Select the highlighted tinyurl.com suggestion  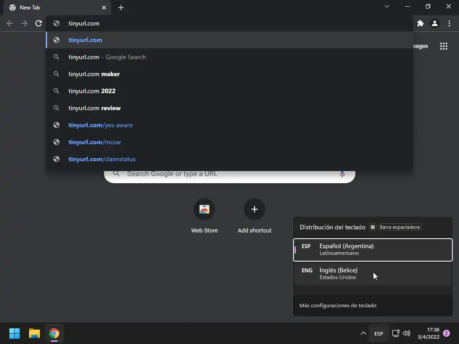229,40
